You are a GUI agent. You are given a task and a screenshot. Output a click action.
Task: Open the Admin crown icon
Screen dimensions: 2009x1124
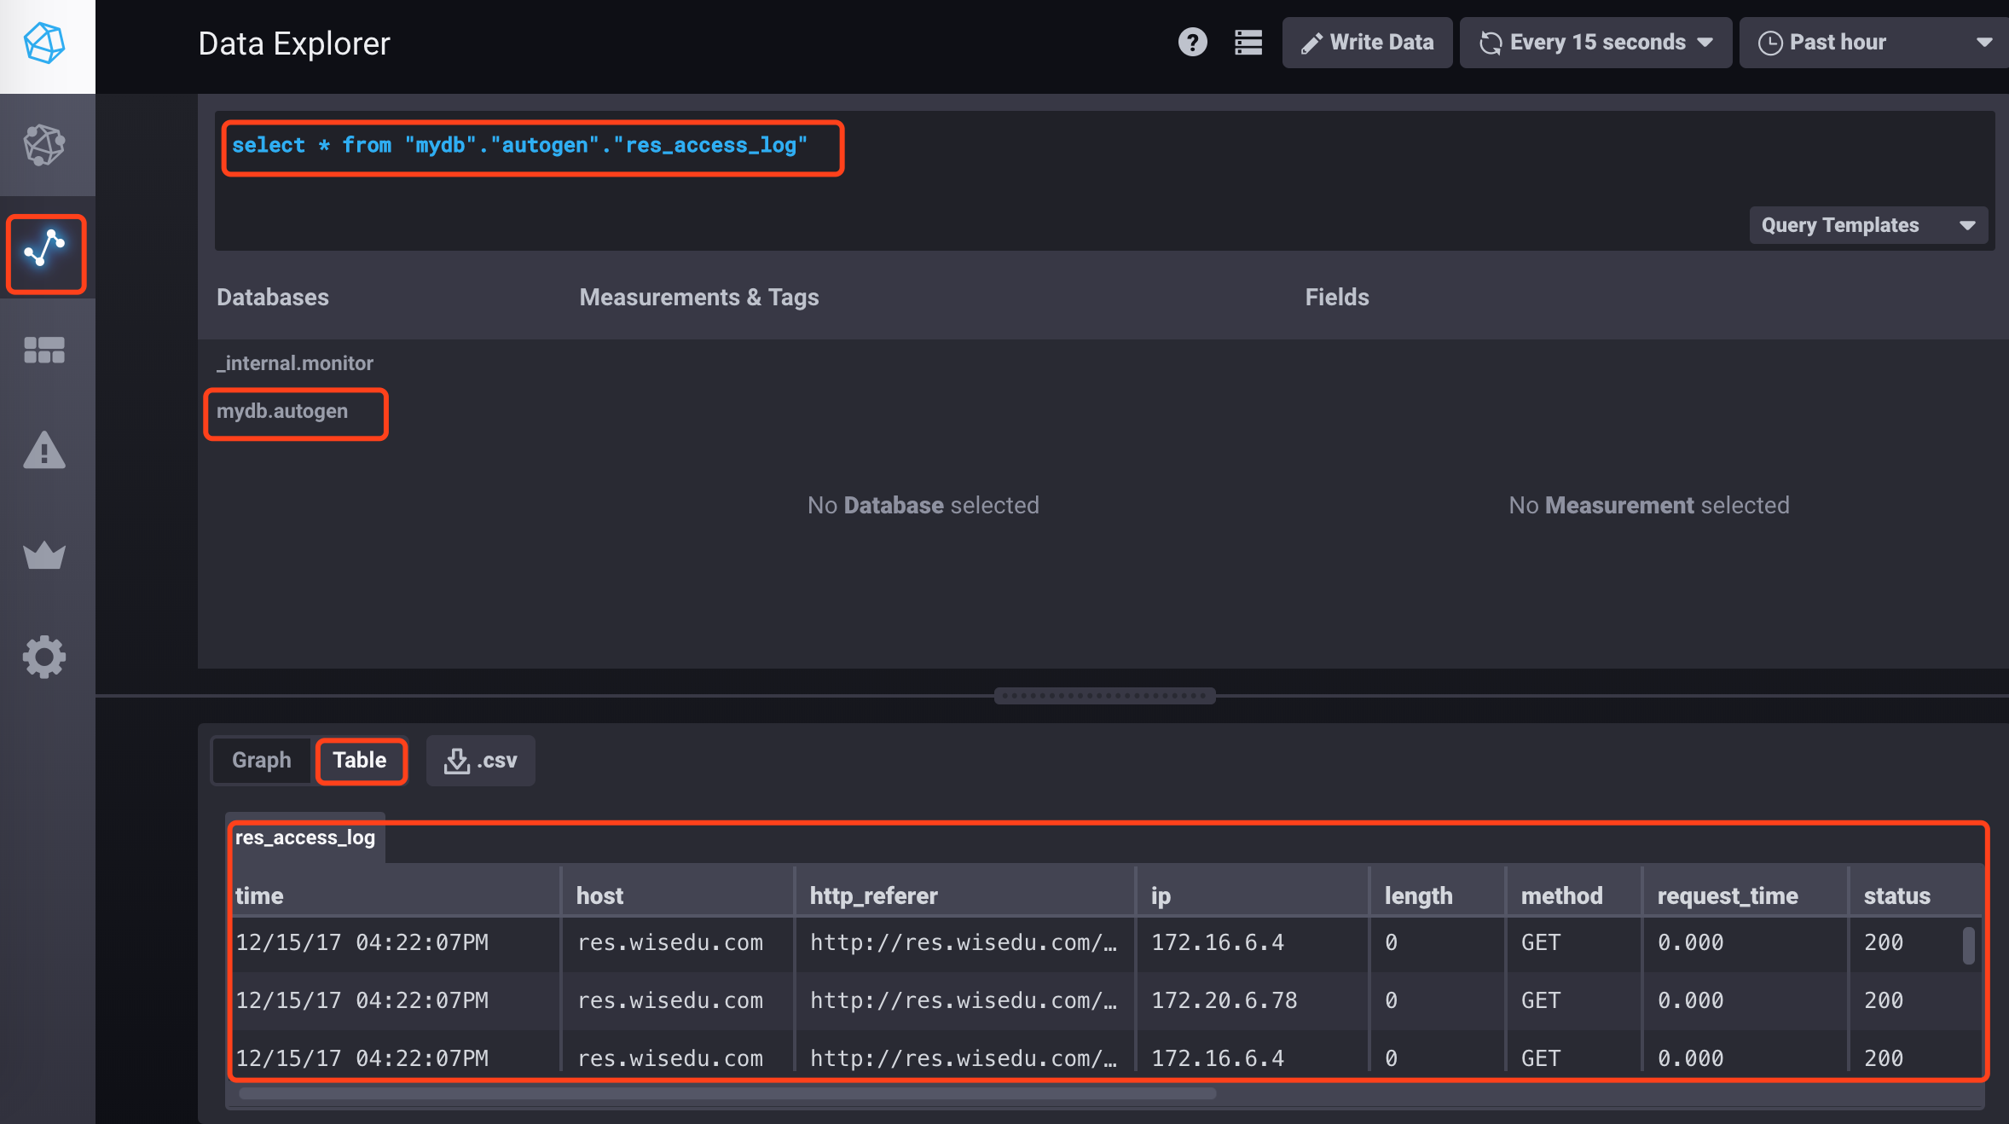[44, 555]
